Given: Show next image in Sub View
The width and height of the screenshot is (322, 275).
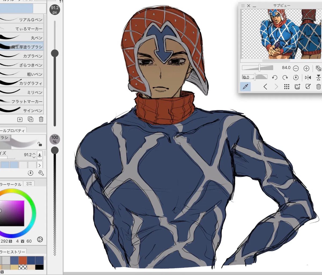Looking at the screenshot, I should point(276,87).
